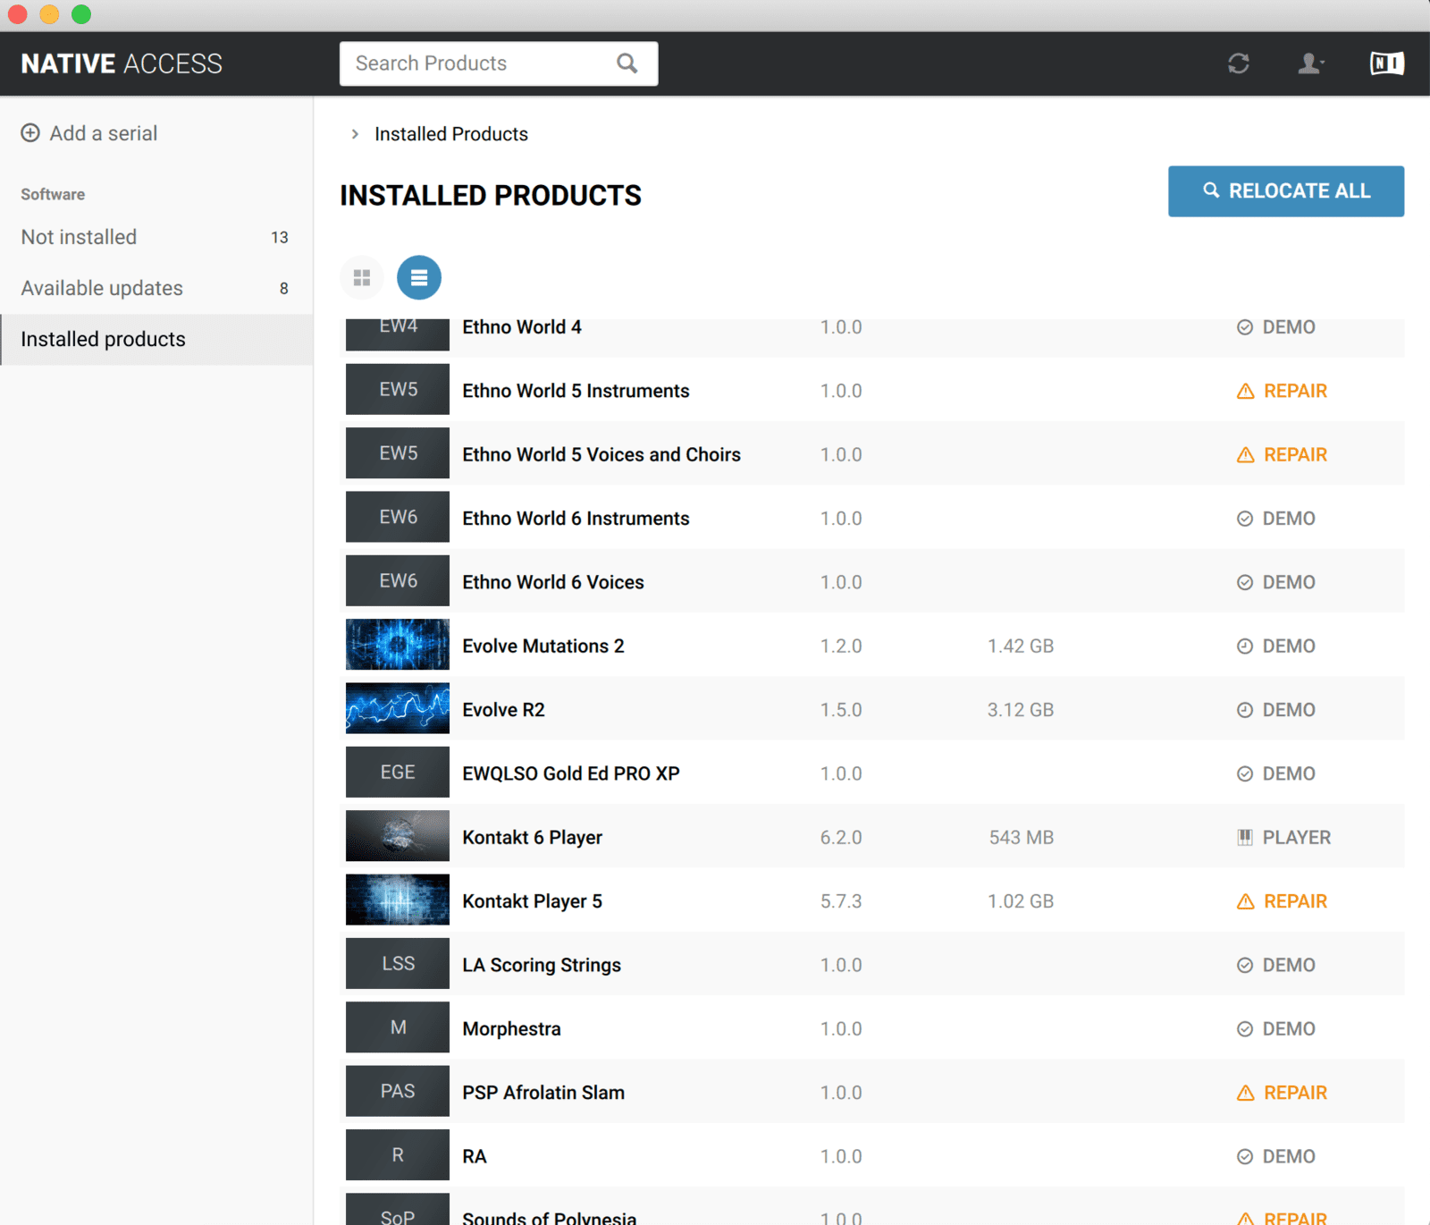Click the RELOCATE ALL button
Screen dimensions: 1430x1225
coord(1286,191)
